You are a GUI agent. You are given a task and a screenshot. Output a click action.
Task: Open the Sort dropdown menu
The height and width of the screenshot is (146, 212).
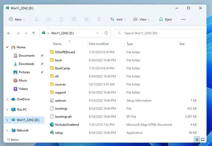[118, 20]
